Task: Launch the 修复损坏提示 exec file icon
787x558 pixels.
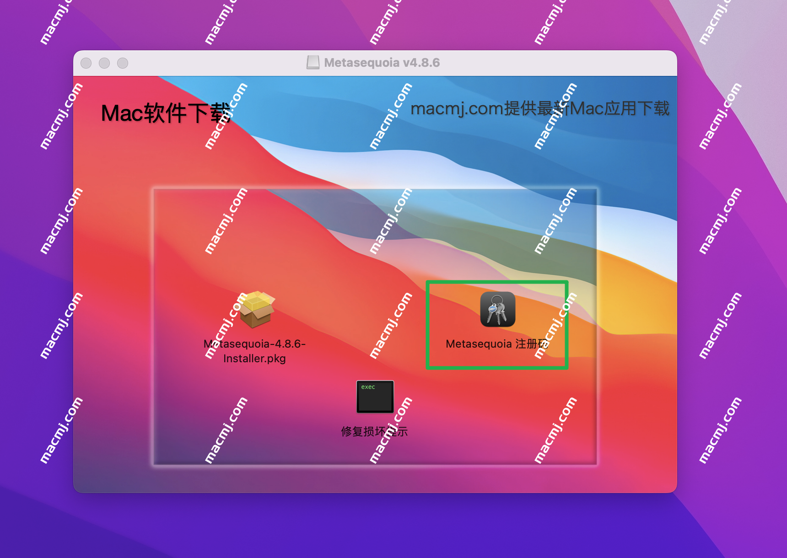Action: [x=375, y=397]
